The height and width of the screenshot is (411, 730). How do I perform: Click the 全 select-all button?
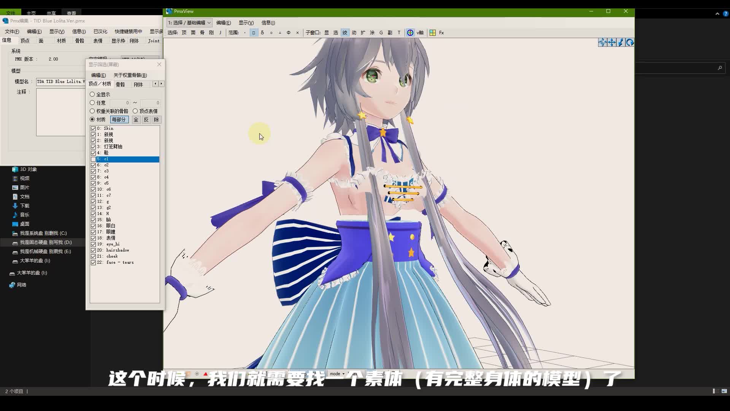click(x=136, y=120)
